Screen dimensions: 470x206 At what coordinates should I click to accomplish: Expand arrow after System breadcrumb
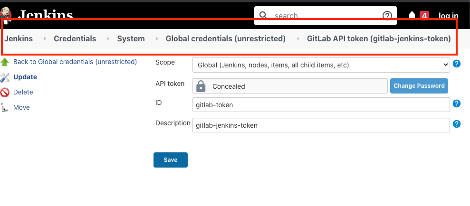point(157,39)
